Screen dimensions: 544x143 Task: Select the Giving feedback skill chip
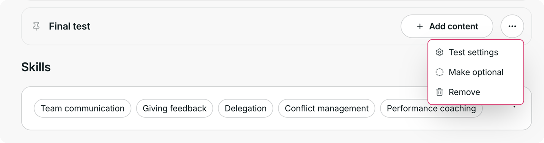(x=174, y=108)
